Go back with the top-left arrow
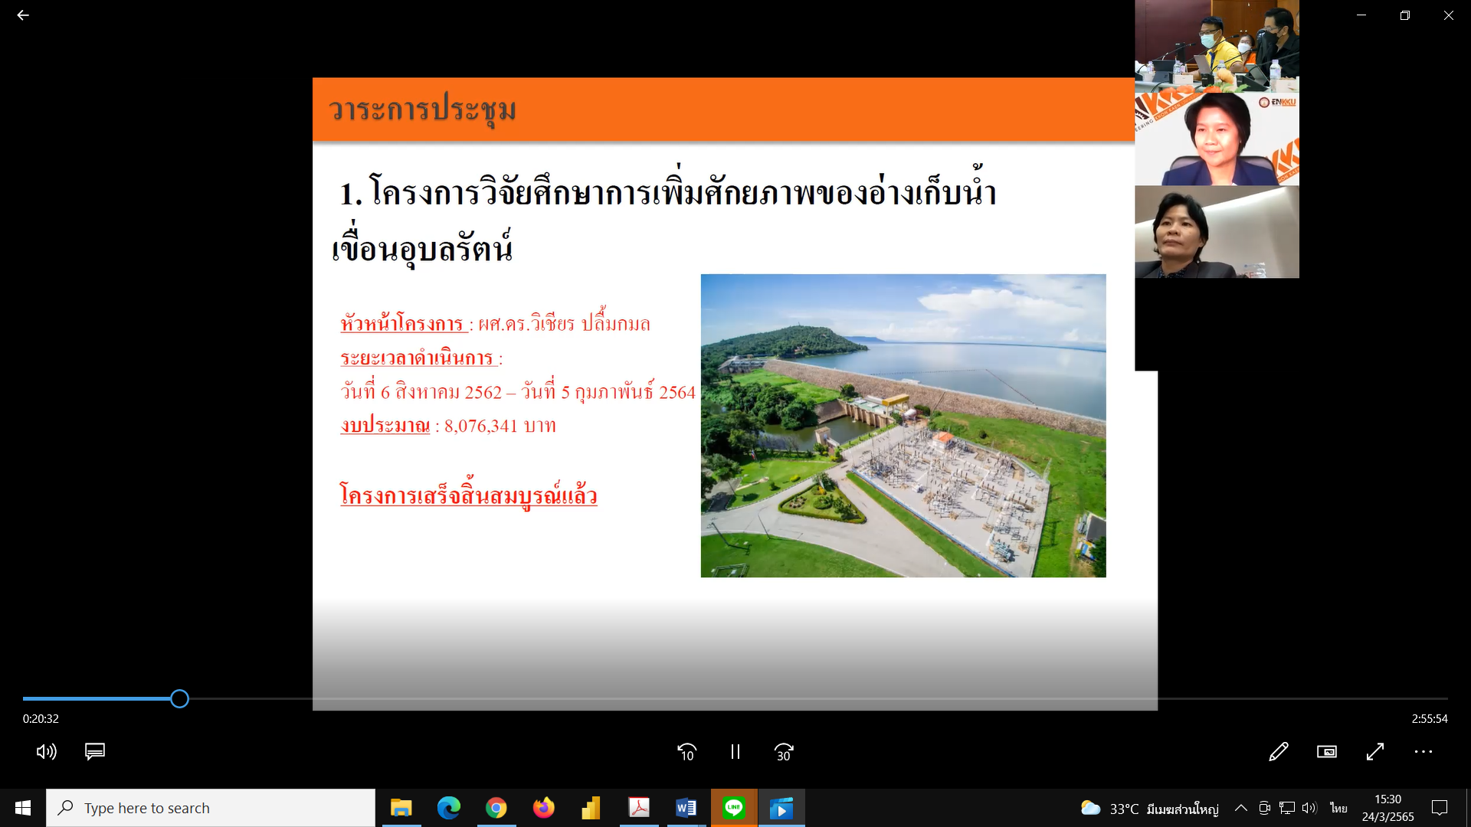Screen dimensions: 1471x827 (x=23, y=15)
